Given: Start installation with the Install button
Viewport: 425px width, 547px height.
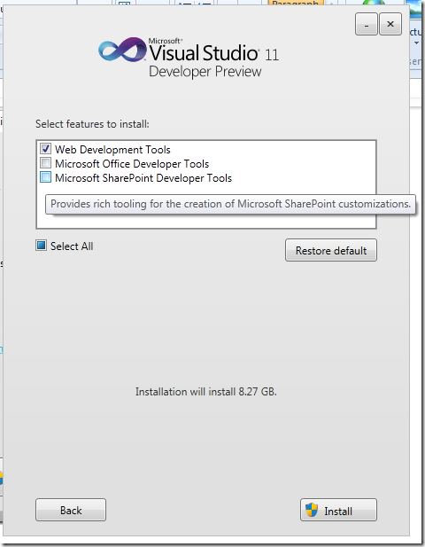Looking at the screenshot, I should pos(338,510).
